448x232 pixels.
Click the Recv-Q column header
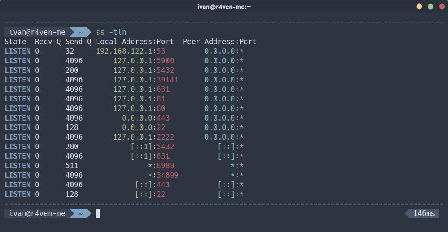pos(48,42)
